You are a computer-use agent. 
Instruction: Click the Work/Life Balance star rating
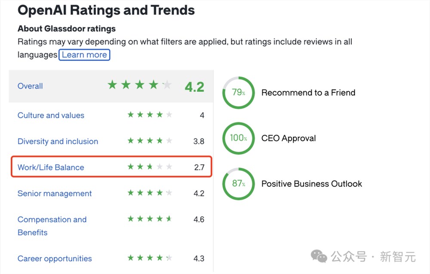coord(150,167)
